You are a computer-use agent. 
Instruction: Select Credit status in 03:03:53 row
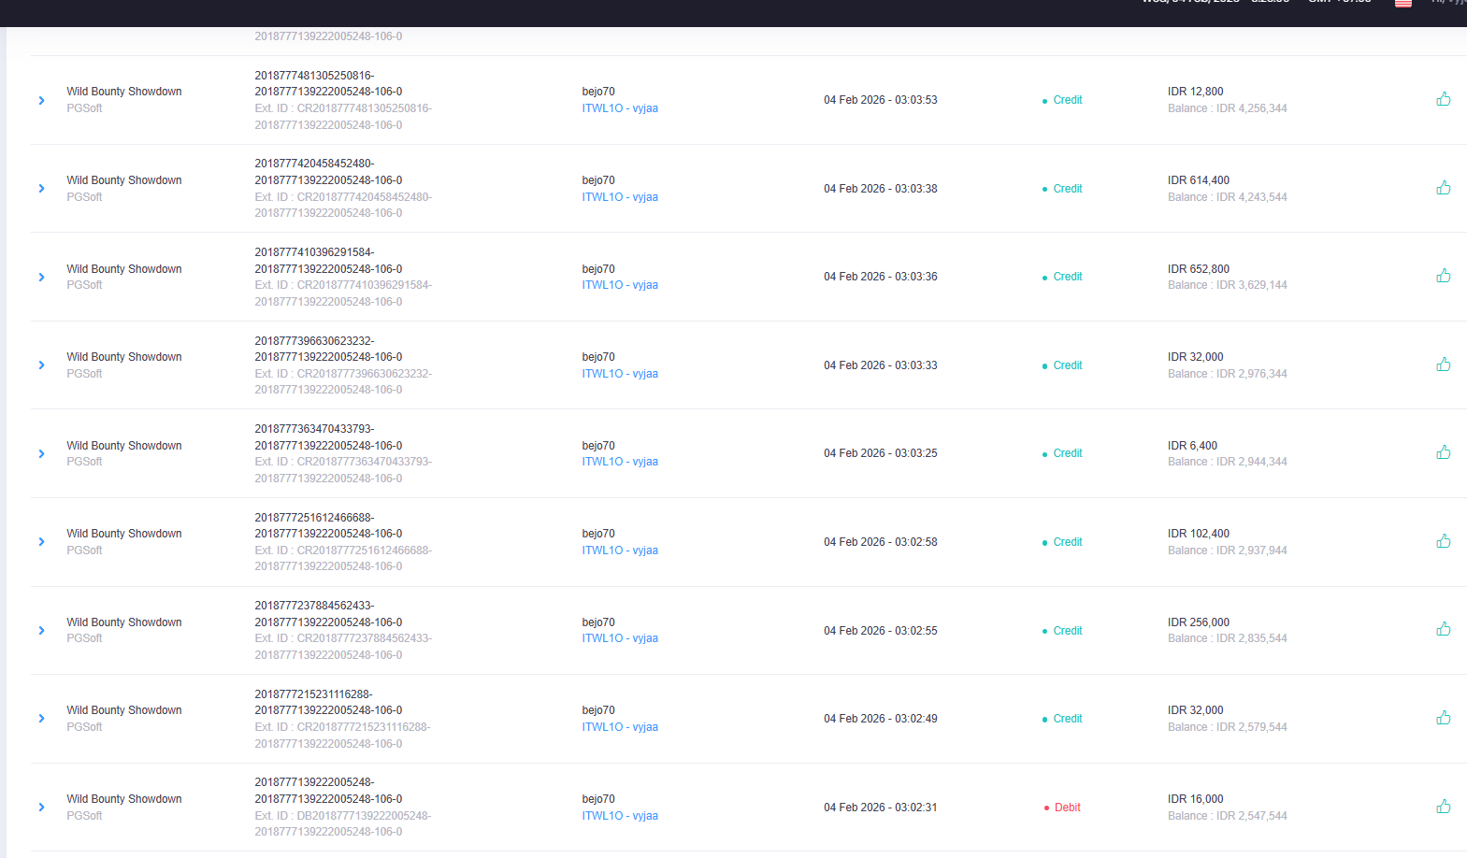click(1067, 100)
